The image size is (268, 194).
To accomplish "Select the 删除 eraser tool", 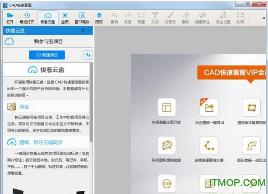I will pos(185,18).
